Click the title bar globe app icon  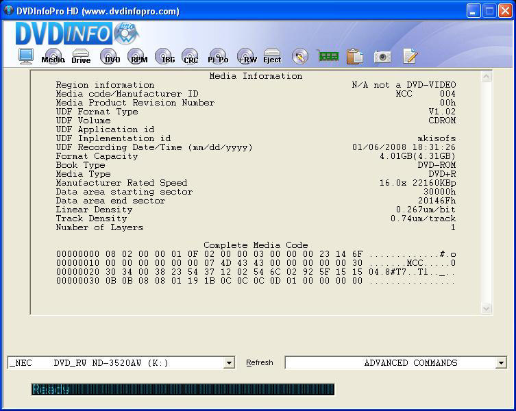tap(8, 11)
